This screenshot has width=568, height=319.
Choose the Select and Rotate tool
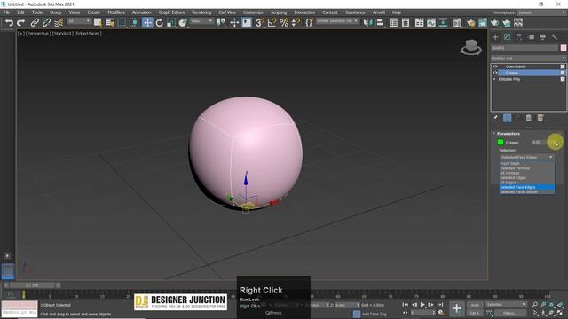tap(159, 23)
